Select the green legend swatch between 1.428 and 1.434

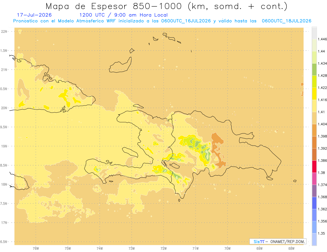[314, 69]
